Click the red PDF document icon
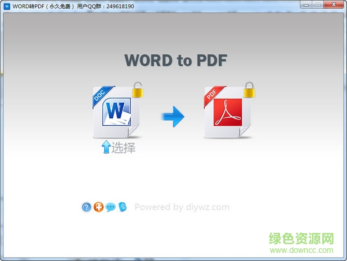This screenshot has height=261, width=347. tap(227, 112)
